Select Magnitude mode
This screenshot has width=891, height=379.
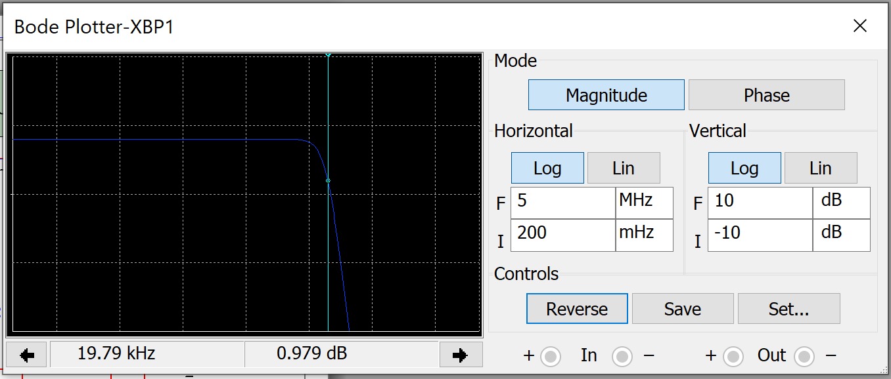point(605,94)
